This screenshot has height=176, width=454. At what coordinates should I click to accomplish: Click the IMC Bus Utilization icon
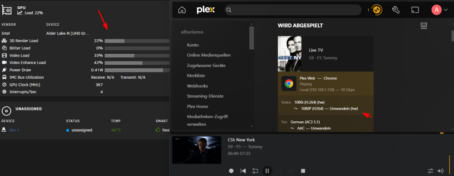4,77
